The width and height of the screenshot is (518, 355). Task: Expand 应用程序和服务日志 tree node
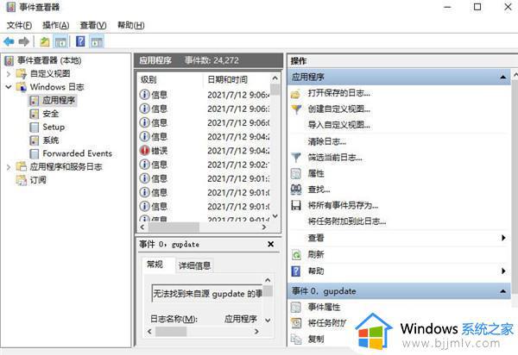coord(9,166)
